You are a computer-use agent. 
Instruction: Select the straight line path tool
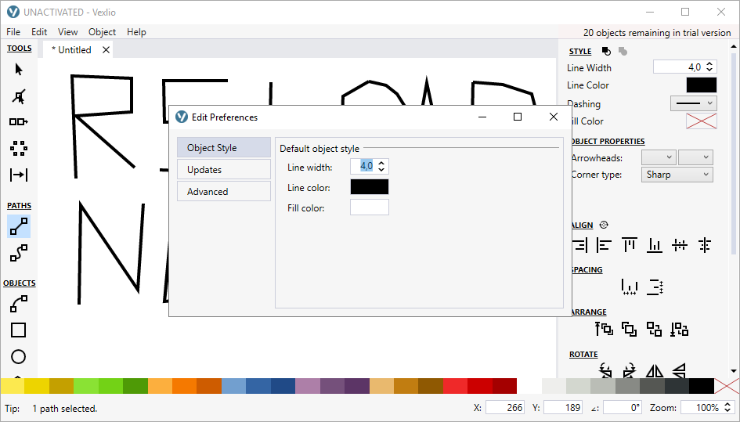point(19,226)
